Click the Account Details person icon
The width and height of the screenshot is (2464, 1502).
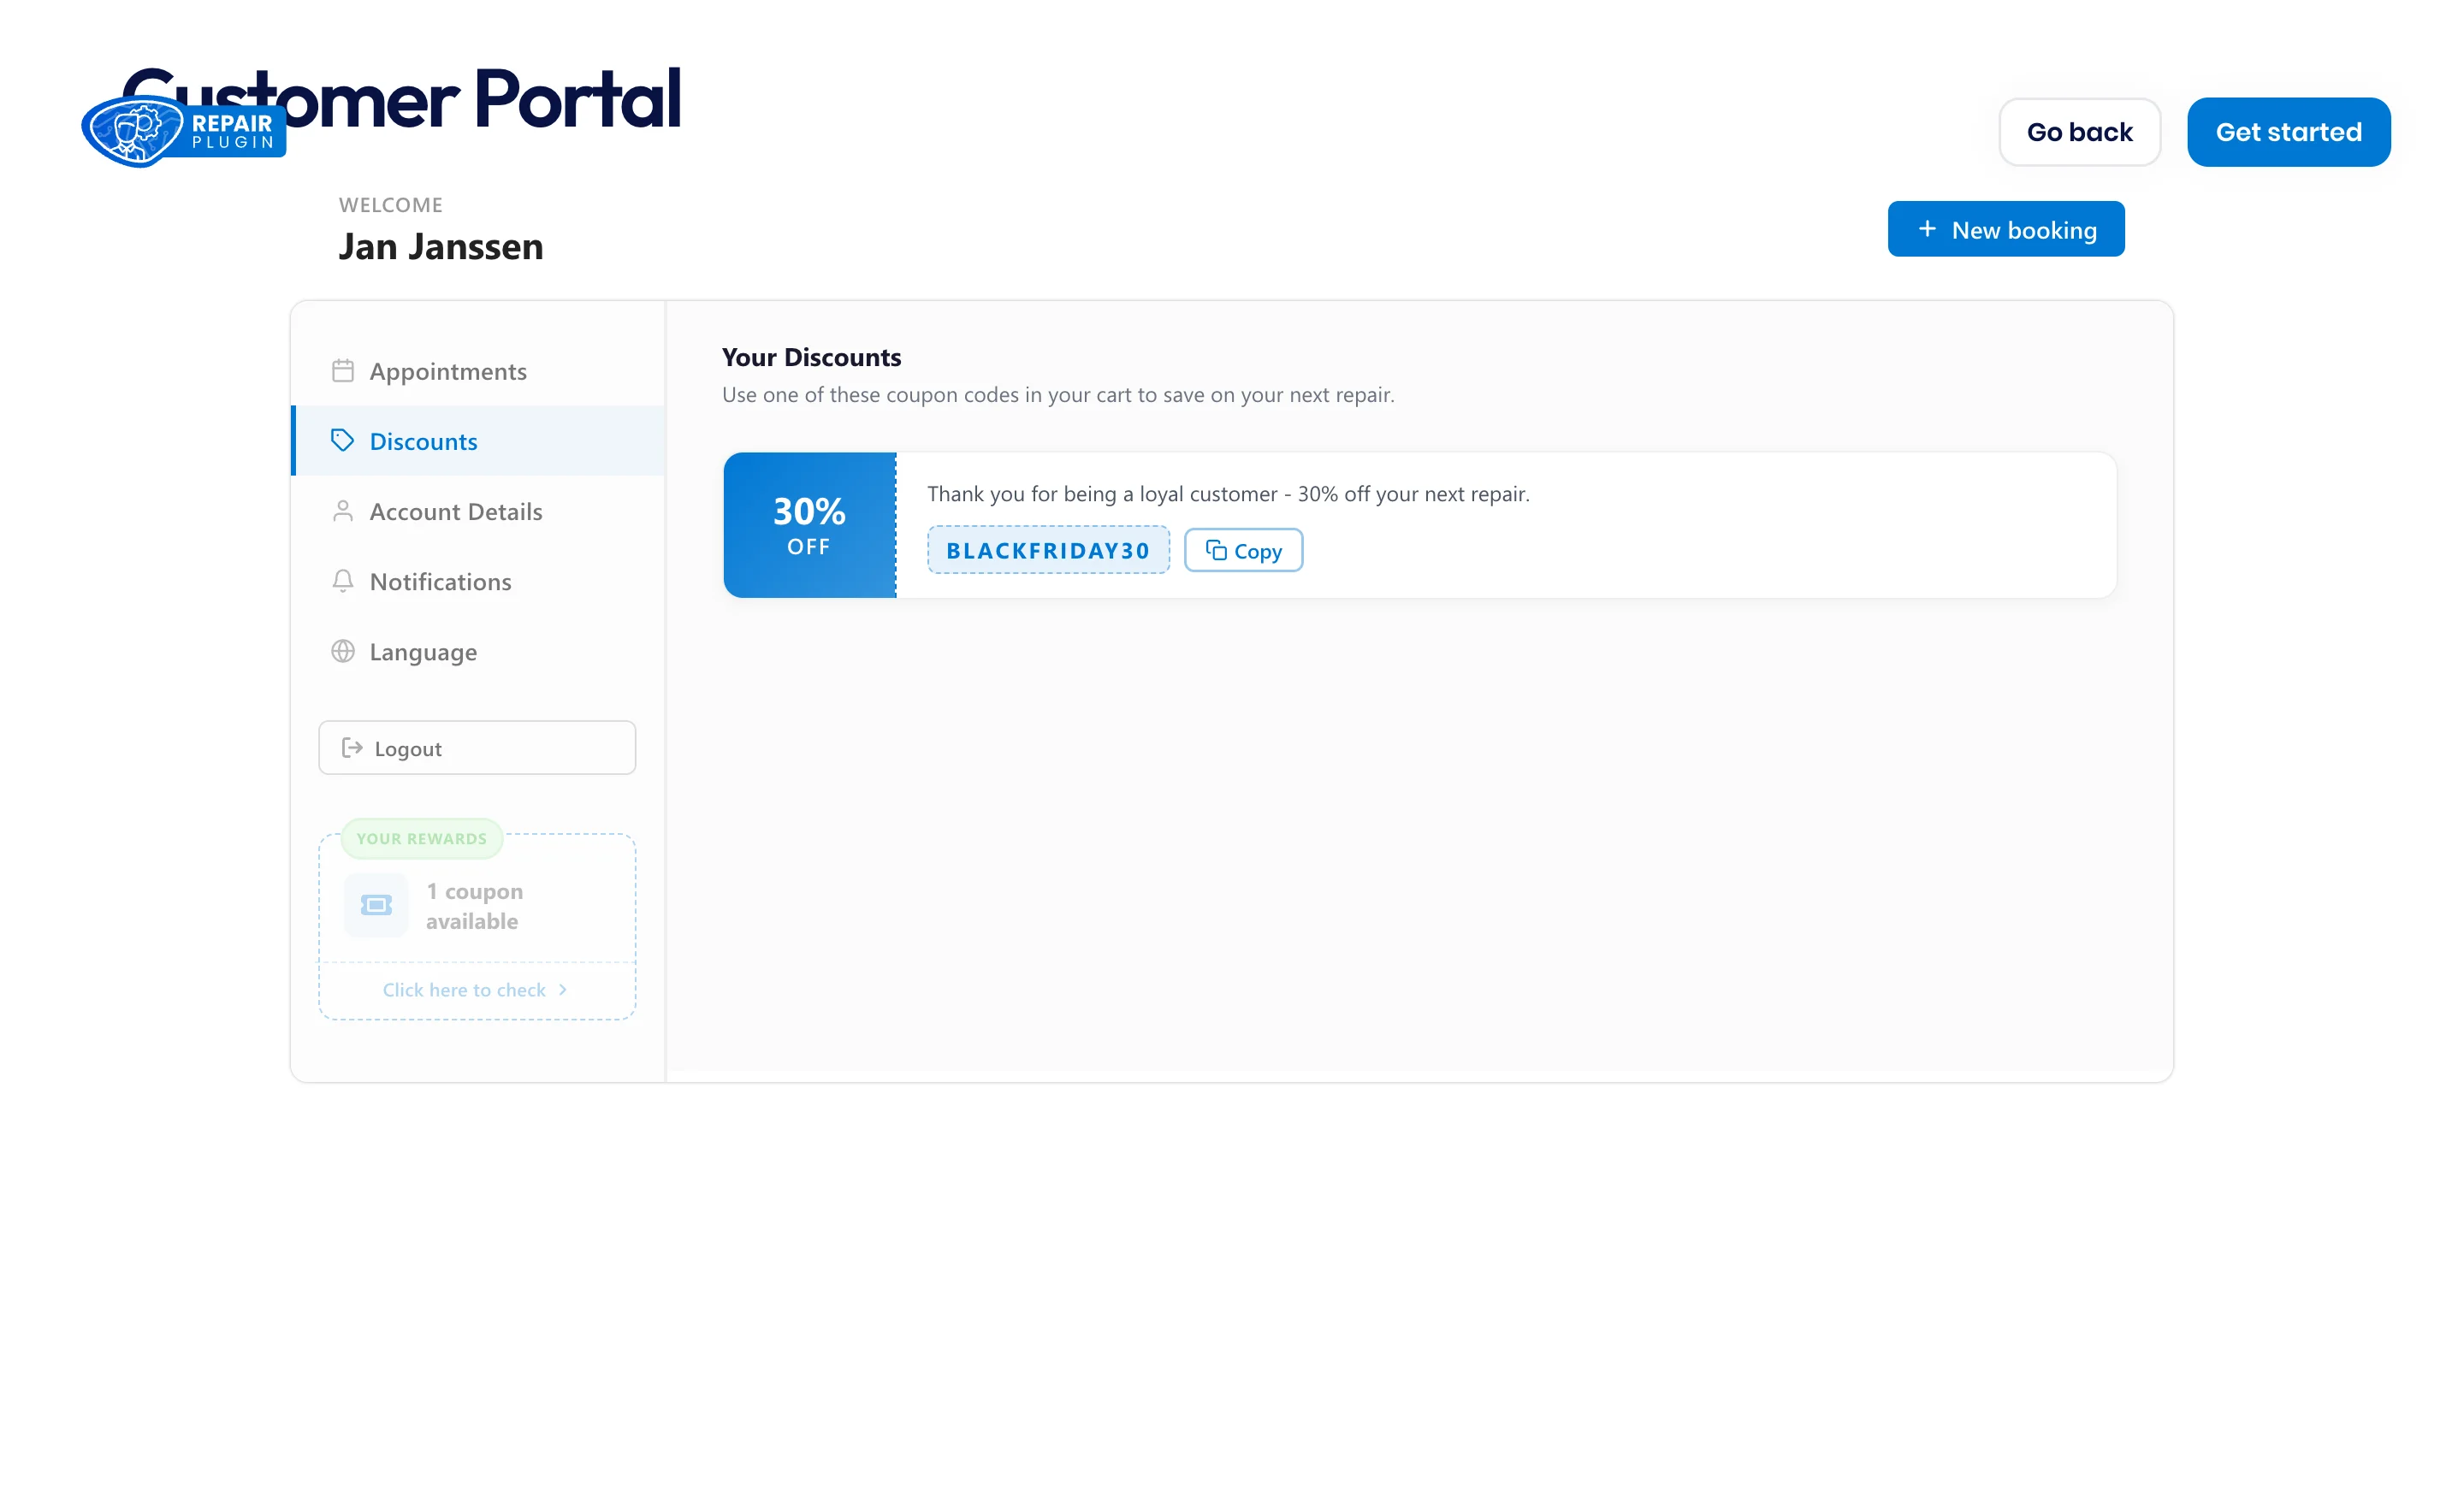(x=343, y=511)
